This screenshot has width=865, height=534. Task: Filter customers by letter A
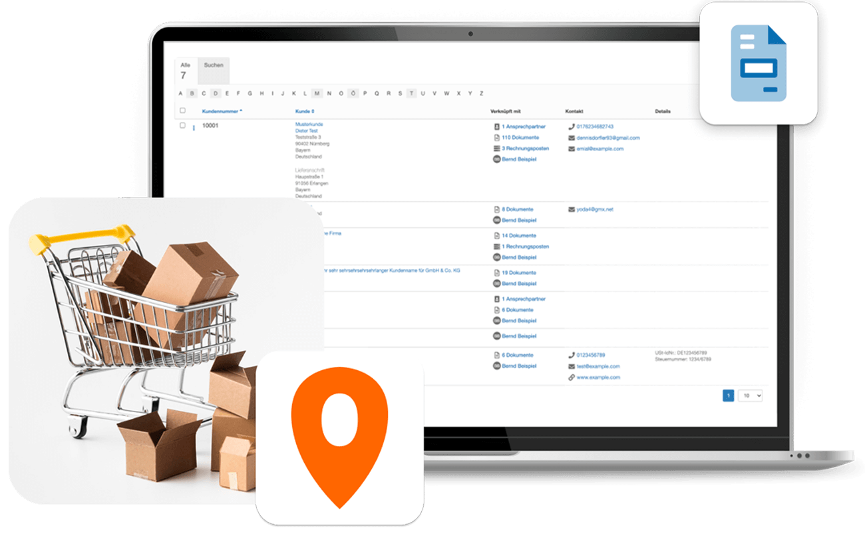click(181, 93)
